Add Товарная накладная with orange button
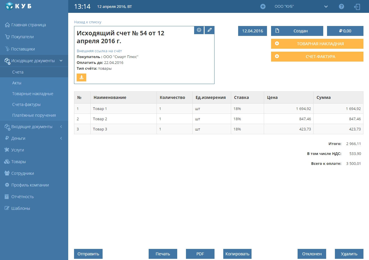Screen dimensions: 369x260 coord(317,44)
